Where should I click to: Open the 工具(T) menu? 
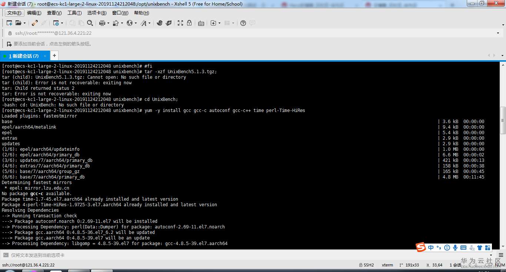click(74, 13)
